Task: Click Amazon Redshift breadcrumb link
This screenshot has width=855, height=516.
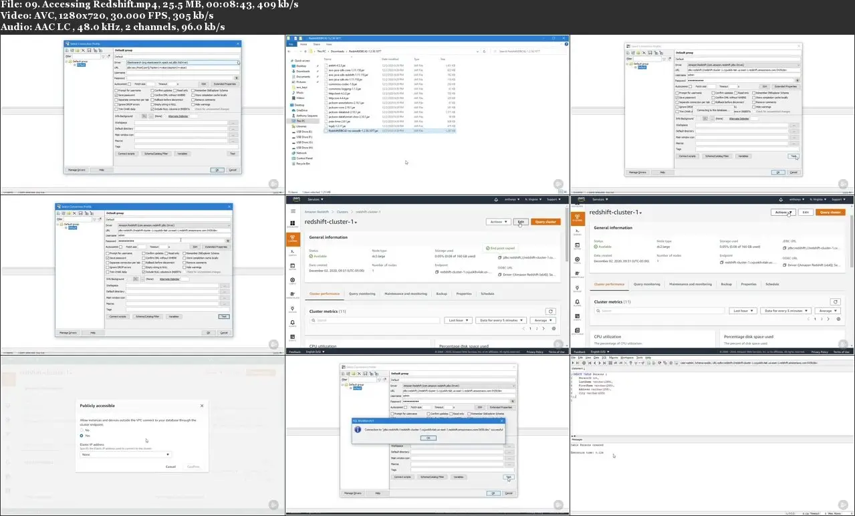Action: (x=316, y=212)
